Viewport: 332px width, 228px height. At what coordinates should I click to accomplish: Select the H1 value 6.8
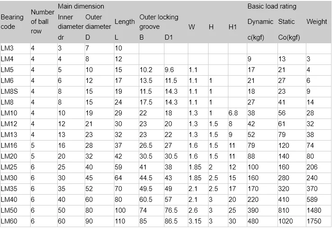[233, 113]
